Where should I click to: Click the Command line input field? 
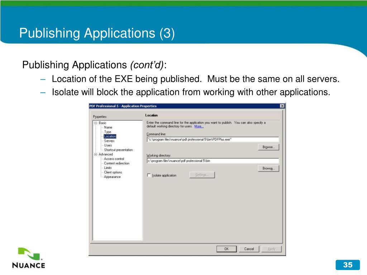pyautogui.click(x=213, y=140)
